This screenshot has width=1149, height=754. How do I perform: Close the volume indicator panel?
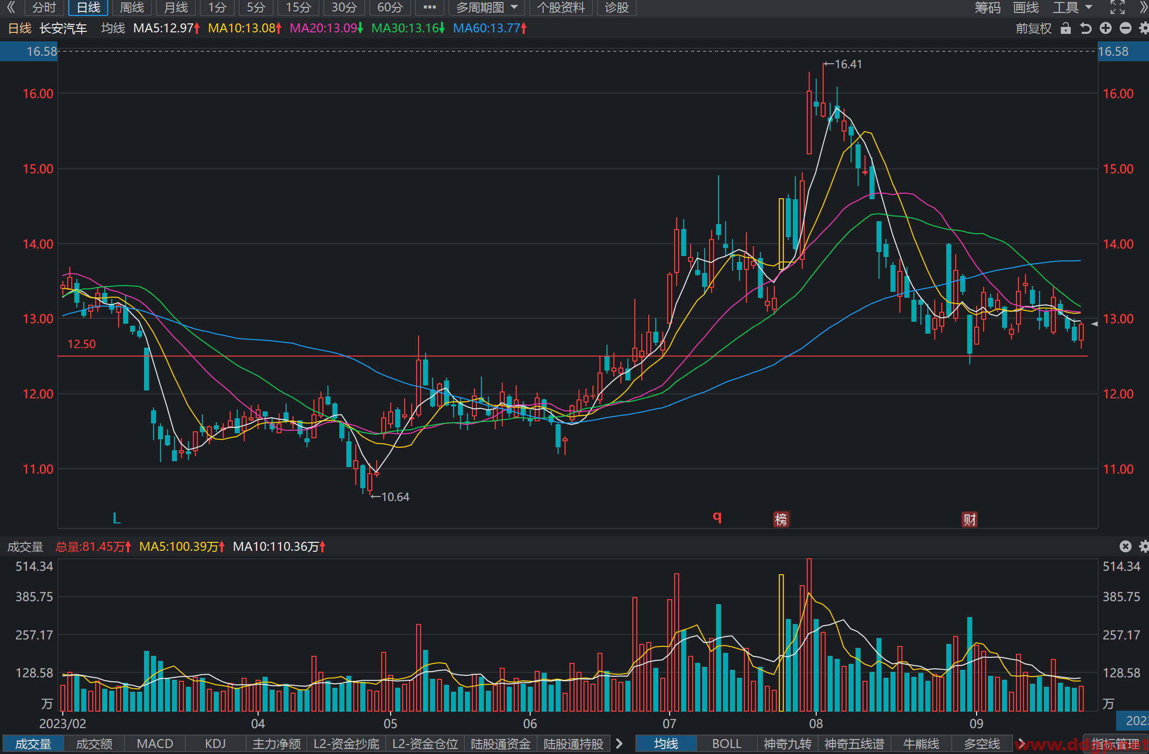coord(1126,546)
